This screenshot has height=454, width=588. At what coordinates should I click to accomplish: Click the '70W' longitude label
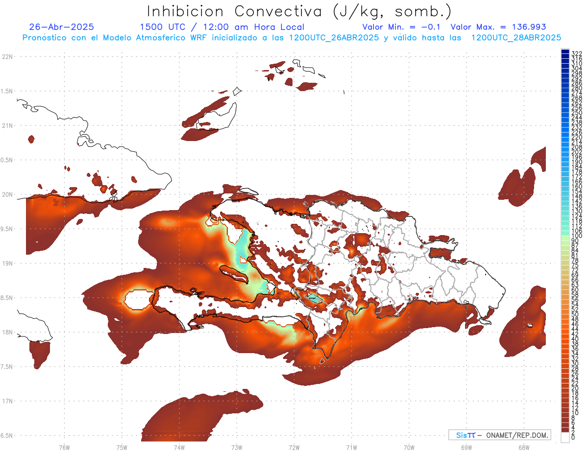coord(409,447)
